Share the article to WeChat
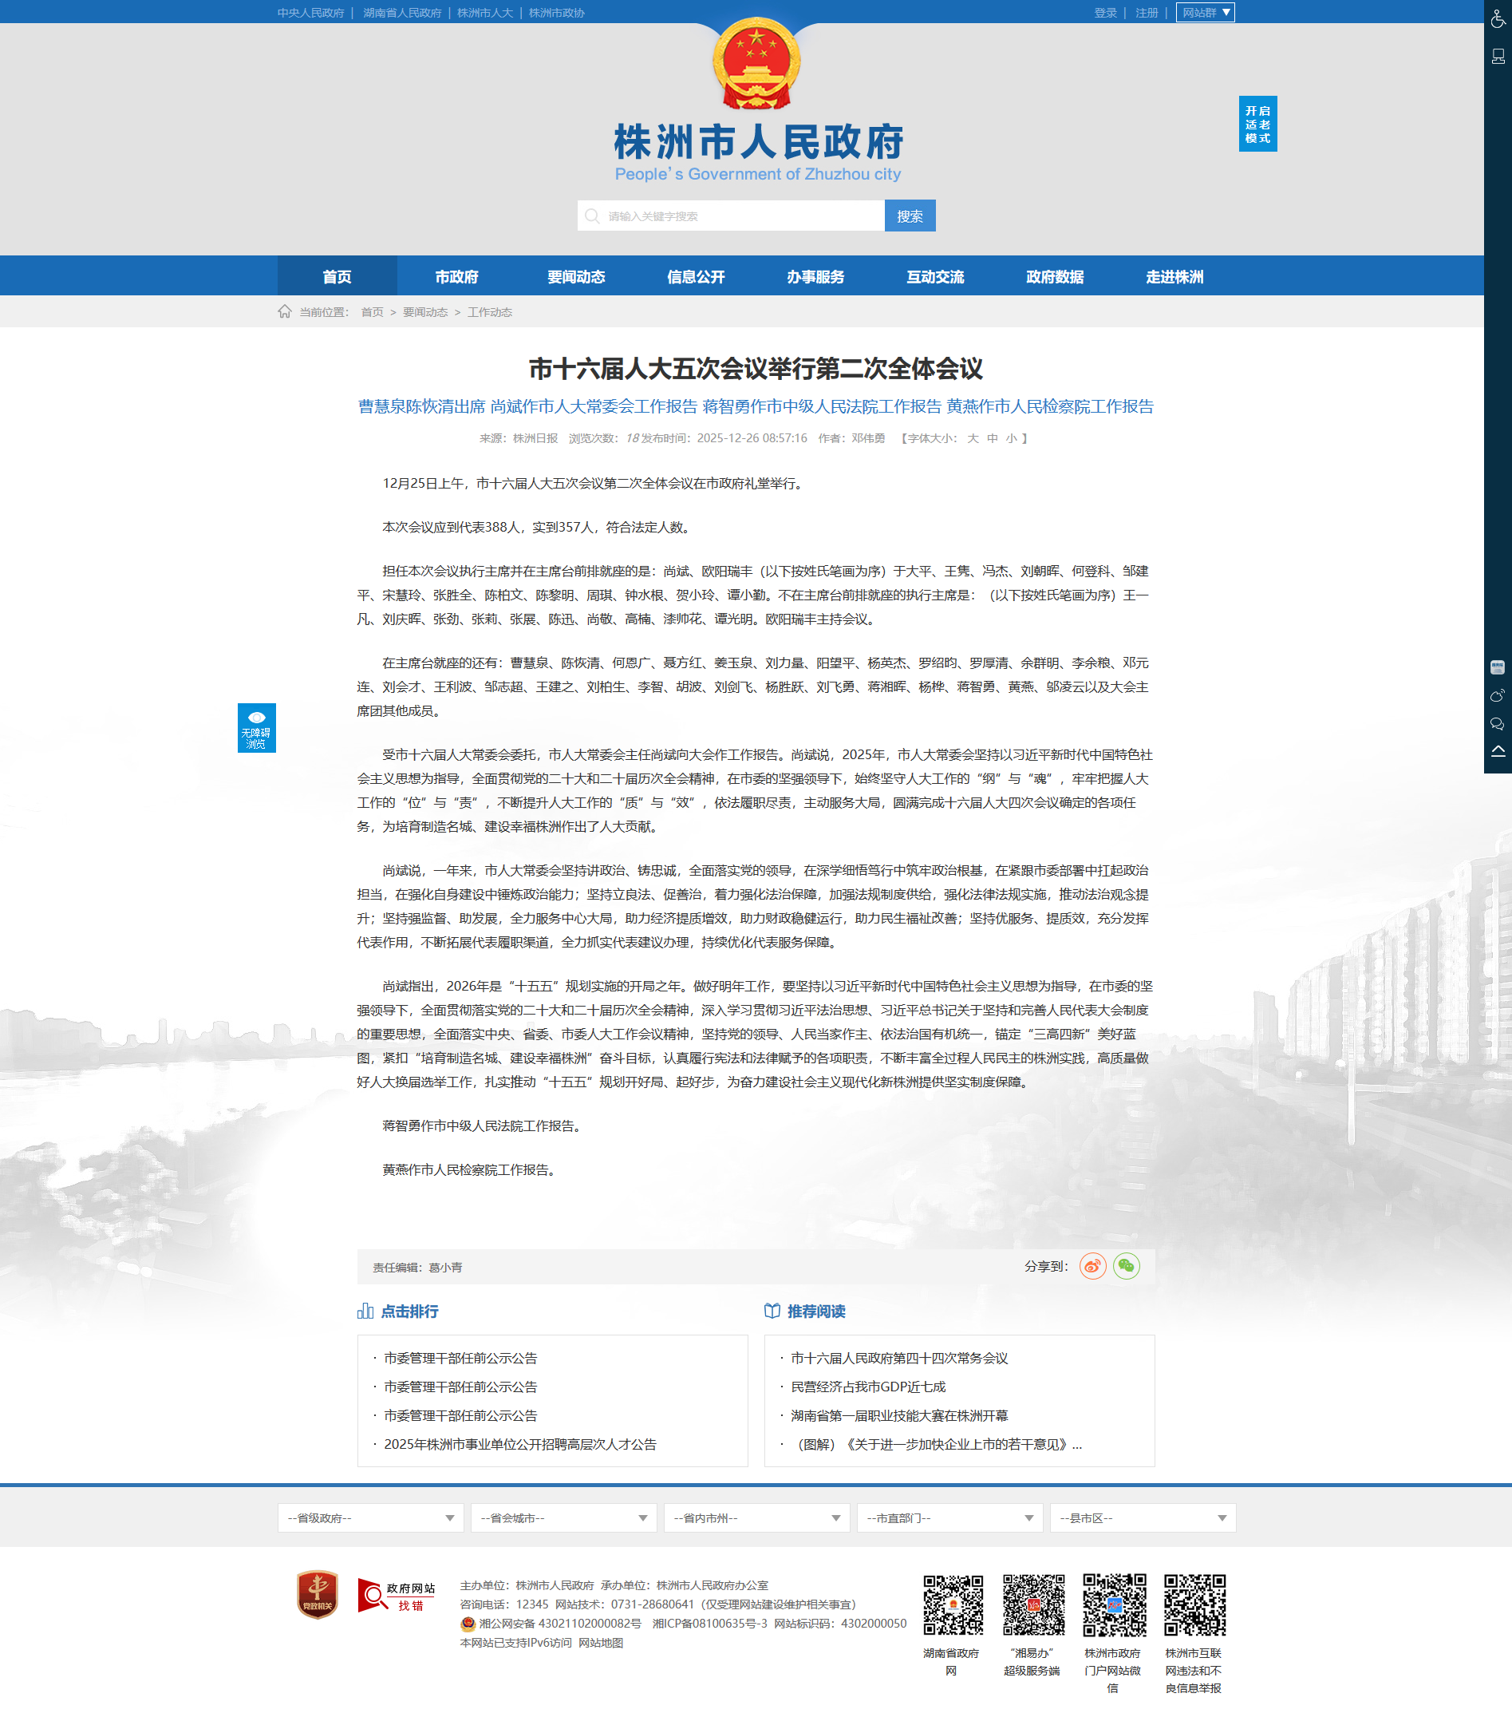The image size is (1512, 1721). click(1126, 1265)
